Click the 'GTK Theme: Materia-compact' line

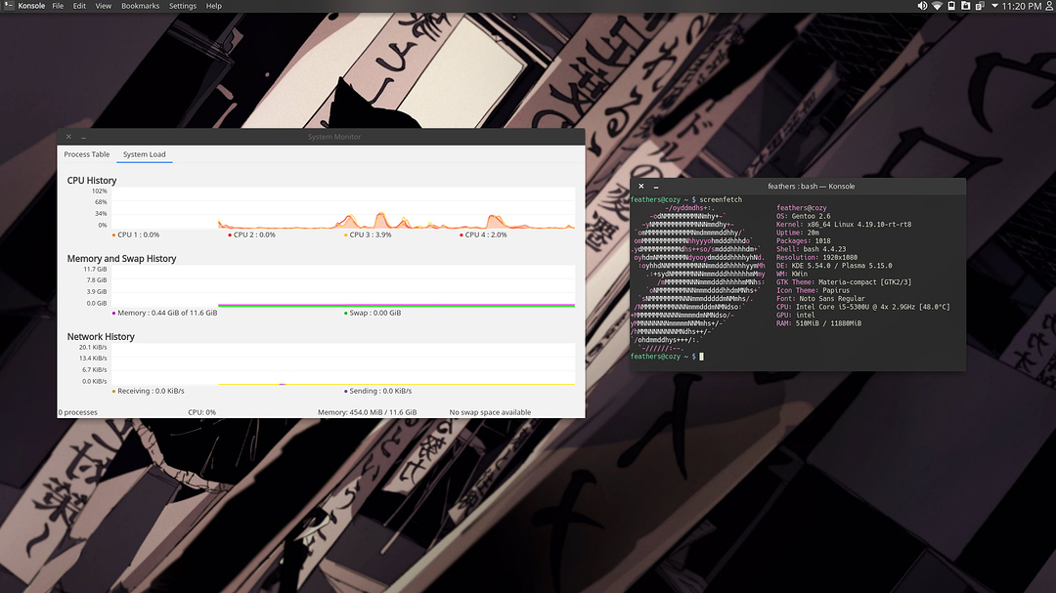(x=844, y=282)
